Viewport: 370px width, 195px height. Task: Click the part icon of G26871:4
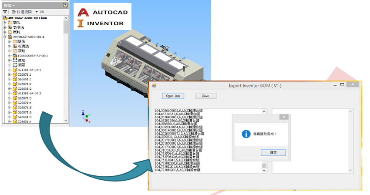click(x=15, y=103)
